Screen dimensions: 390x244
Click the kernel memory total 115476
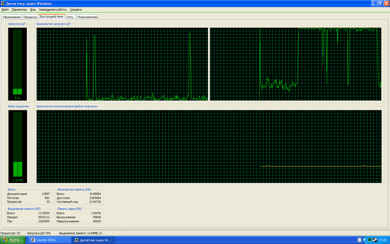pyautogui.click(x=96, y=213)
